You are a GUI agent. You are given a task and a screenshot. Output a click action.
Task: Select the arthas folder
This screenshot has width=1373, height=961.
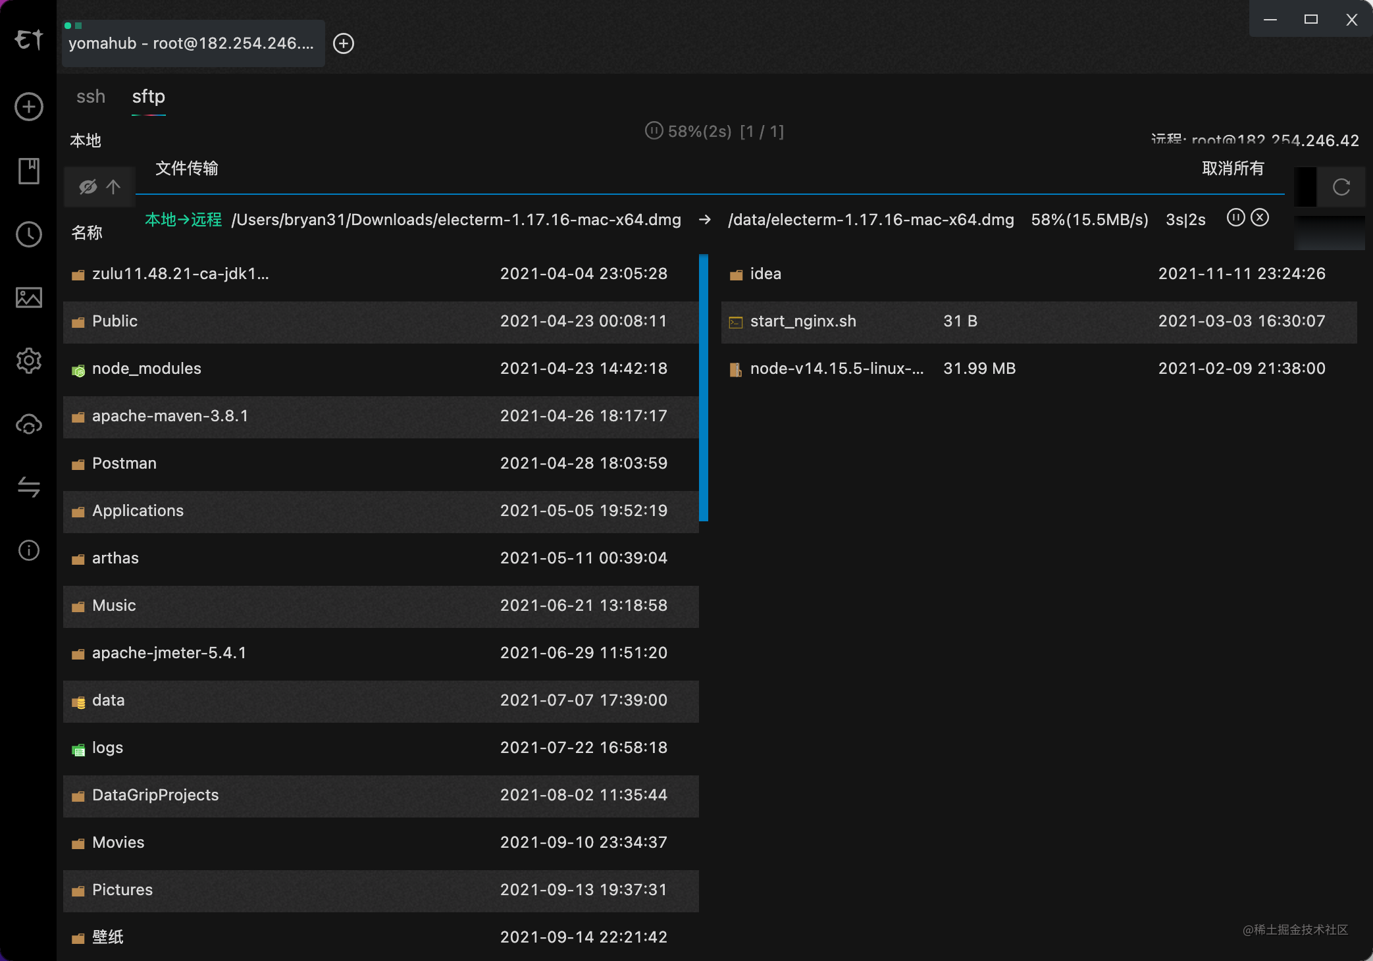381,558
